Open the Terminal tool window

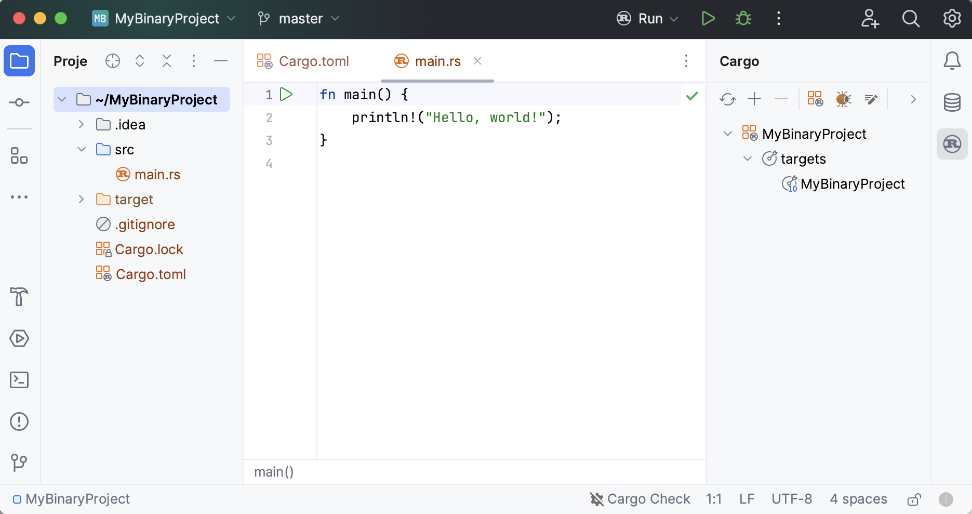pos(19,380)
